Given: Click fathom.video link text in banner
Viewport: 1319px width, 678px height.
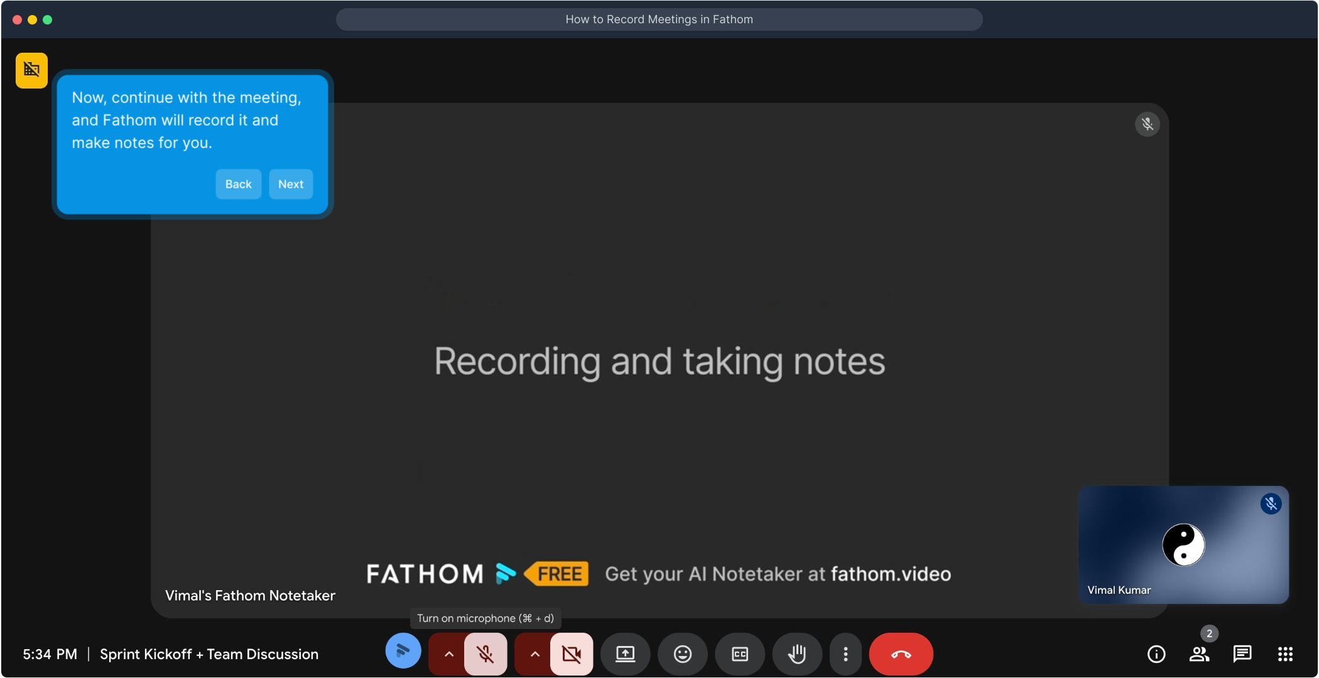Looking at the screenshot, I should click(x=891, y=574).
